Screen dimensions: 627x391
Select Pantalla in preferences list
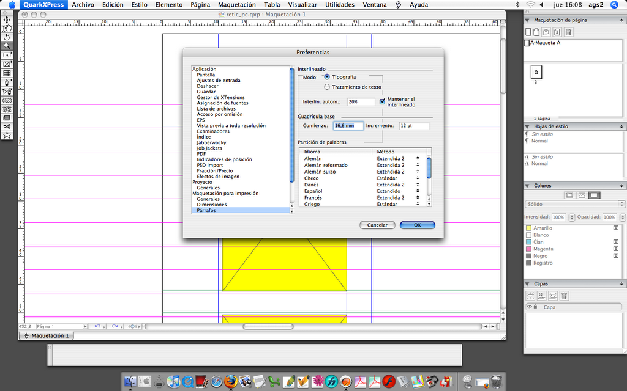pyautogui.click(x=206, y=75)
